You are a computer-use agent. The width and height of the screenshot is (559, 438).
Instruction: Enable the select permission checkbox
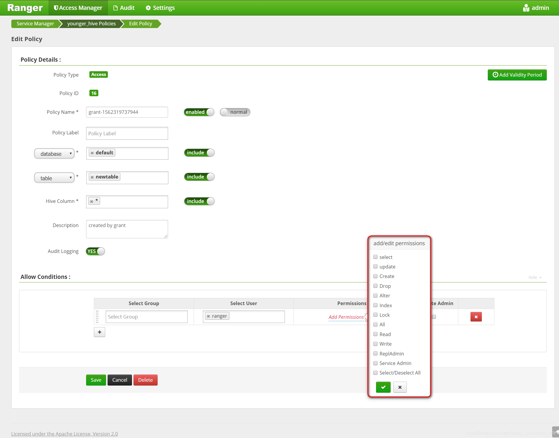tap(375, 257)
